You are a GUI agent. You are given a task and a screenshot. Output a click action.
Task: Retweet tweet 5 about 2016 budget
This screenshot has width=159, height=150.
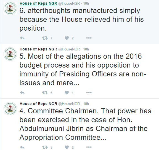(x=45, y=93)
